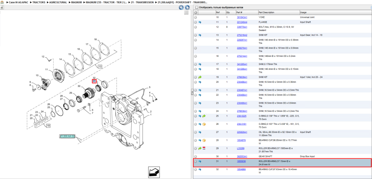The height and width of the screenshot is (179, 372).
Task: Select callout 30 gear shaft in diagram
Action: [x=79, y=86]
